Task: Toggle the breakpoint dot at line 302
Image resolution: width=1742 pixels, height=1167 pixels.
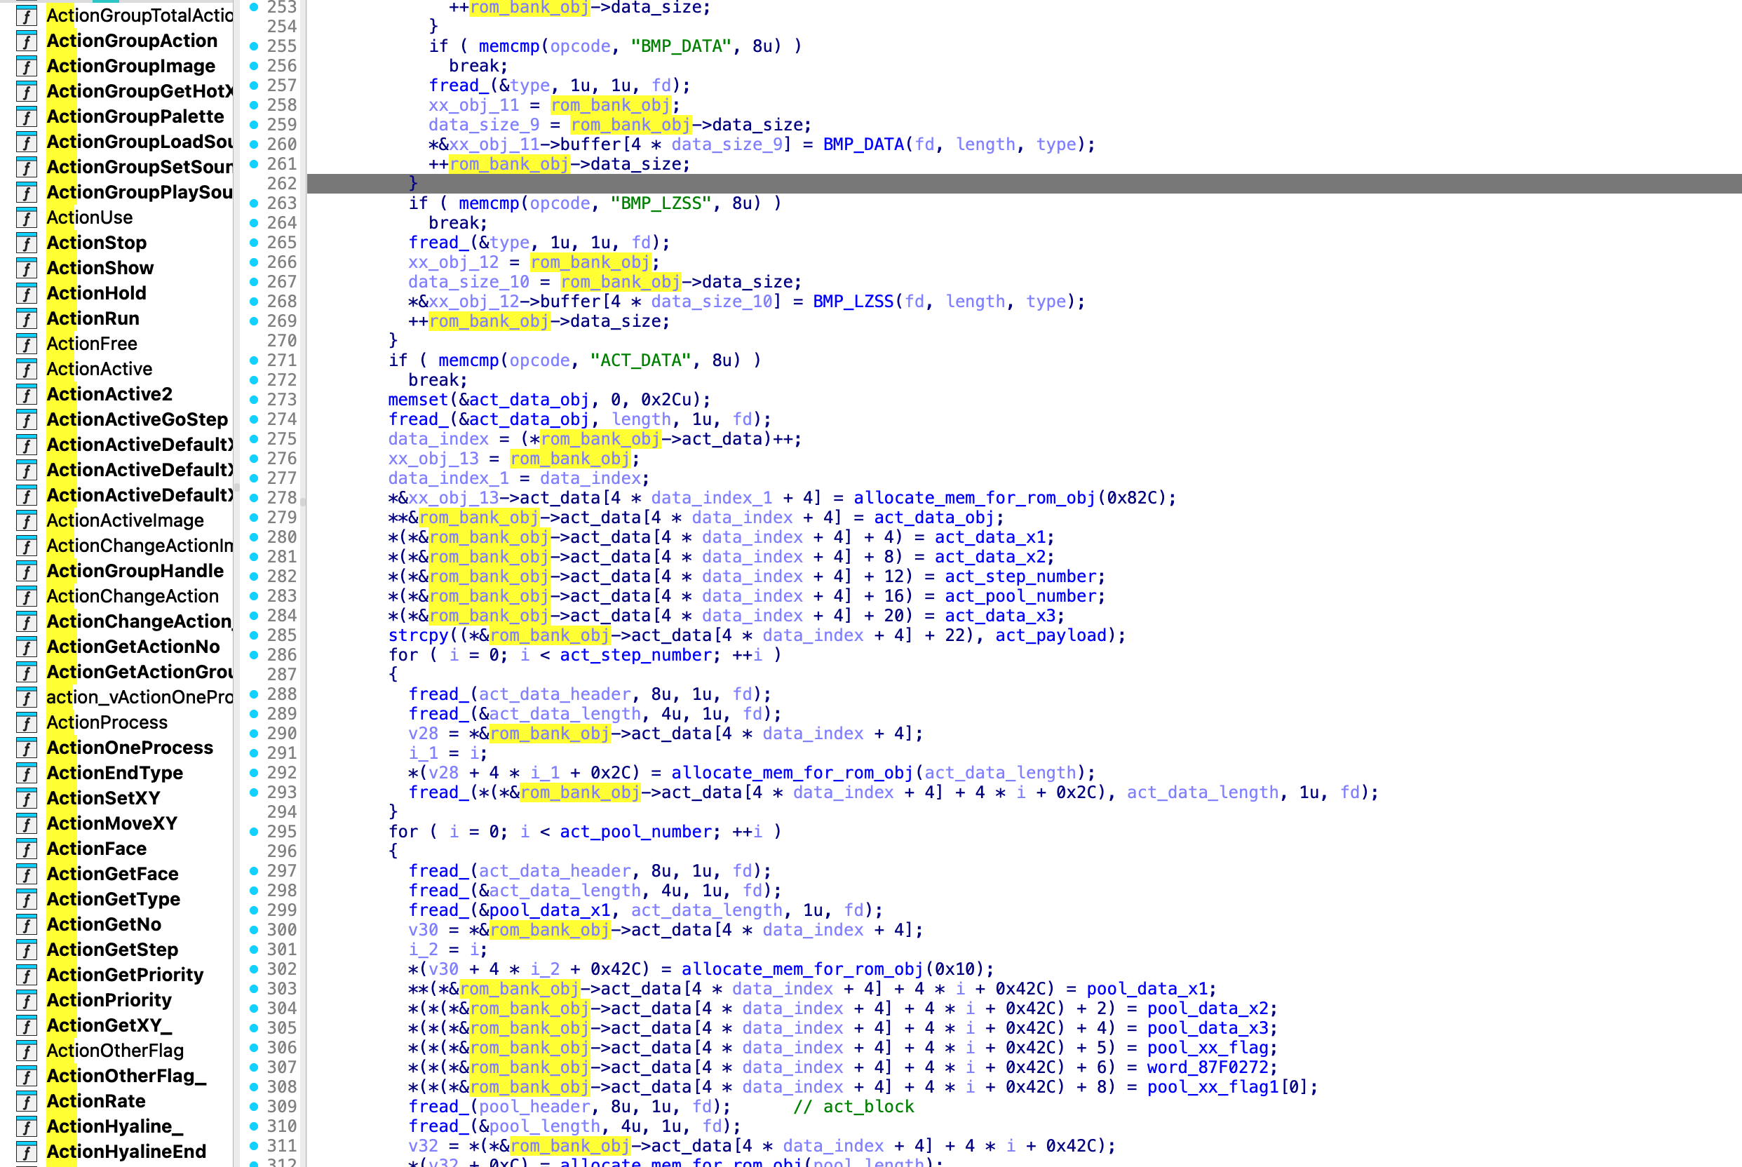Action: (x=254, y=969)
